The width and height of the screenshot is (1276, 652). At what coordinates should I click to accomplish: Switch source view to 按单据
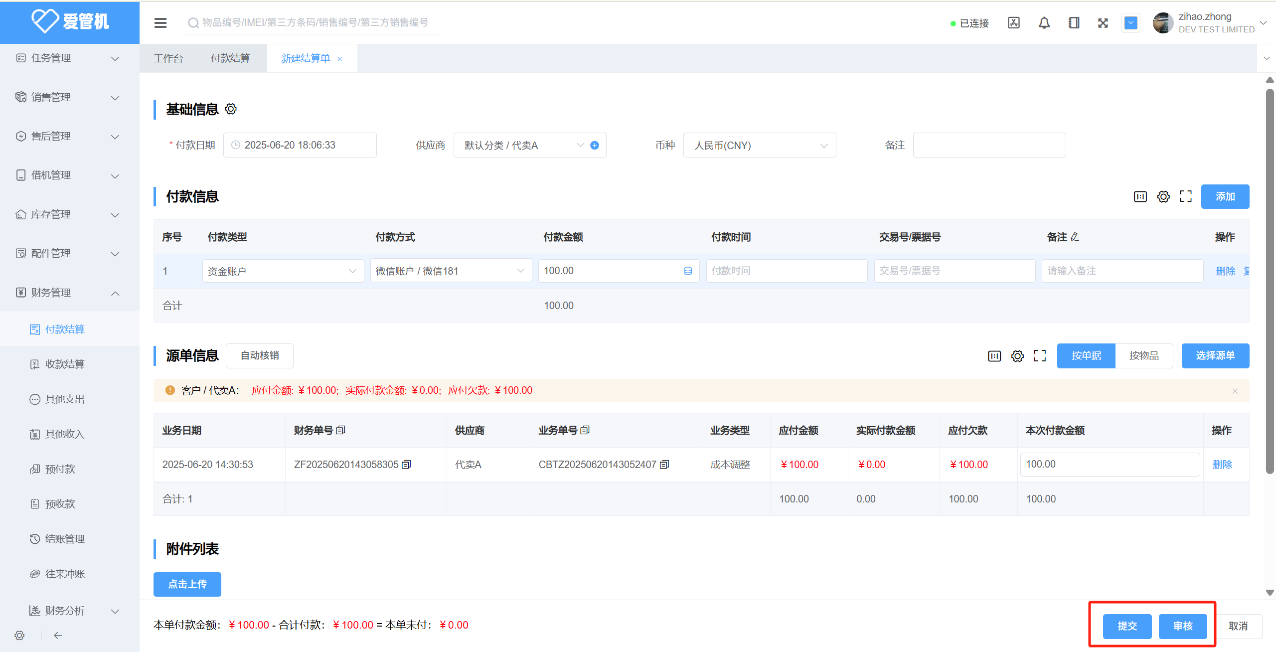(x=1086, y=356)
